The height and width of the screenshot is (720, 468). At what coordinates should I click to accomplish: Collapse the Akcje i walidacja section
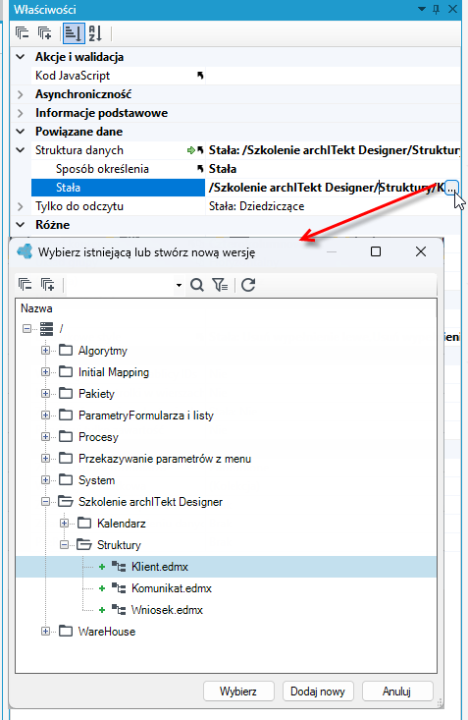(x=21, y=57)
